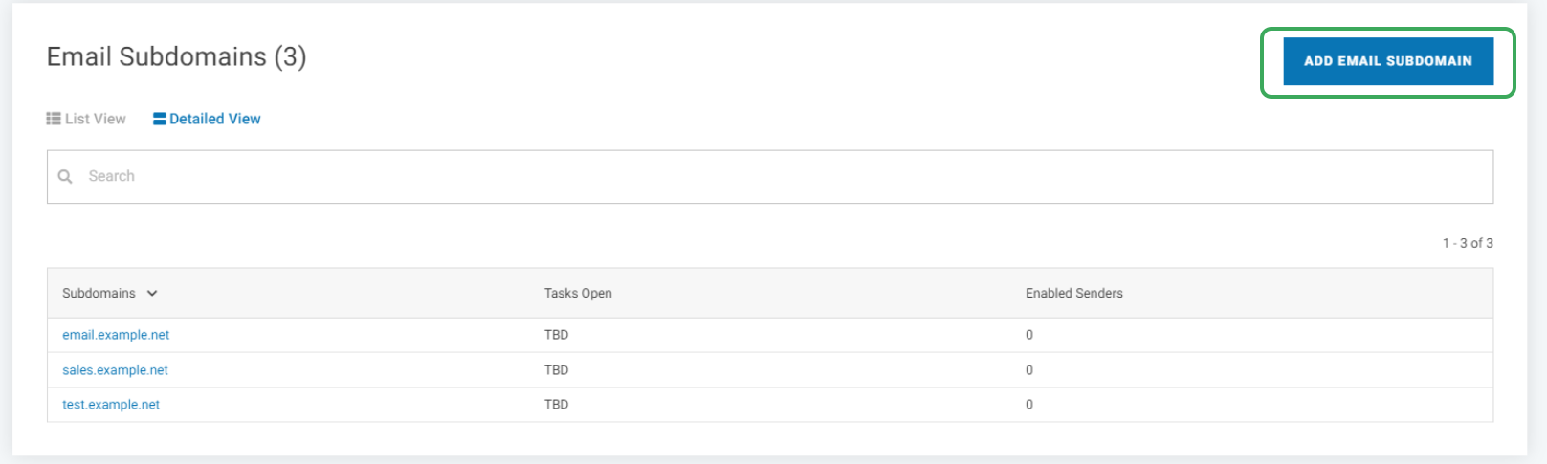Focus the Search text field
The image size is (1547, 464).
coord(765,176)
